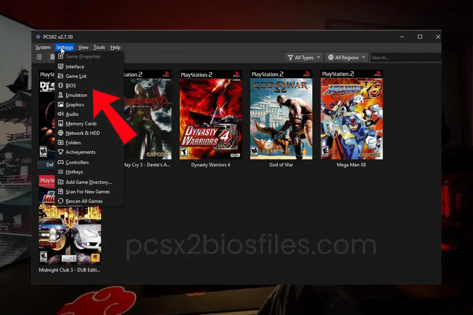Switch to the grid view toolbar icon
Screen dimensions: 473x315
click(x=52, y=57)
